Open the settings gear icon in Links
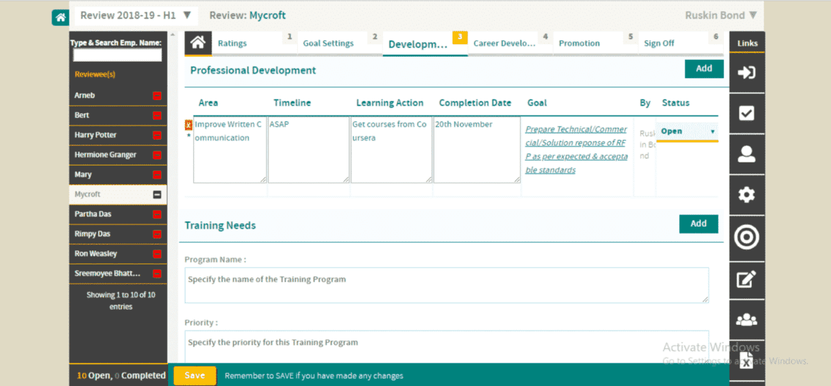The image size is (831, 386). click(x=747, y=195)
